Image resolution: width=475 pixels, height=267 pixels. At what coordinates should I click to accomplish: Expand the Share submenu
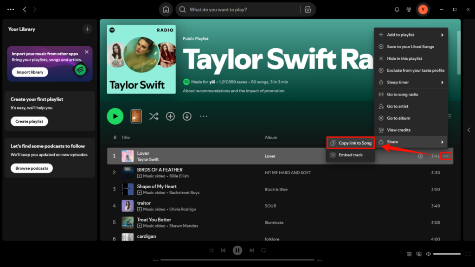(x=411, y=142)
